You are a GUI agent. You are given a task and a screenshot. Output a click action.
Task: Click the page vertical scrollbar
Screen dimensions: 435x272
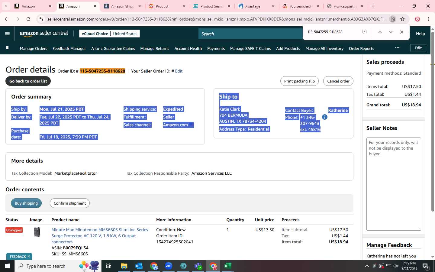[433, 121]
